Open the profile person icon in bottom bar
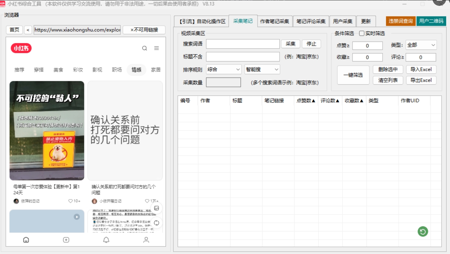This screenshot has width=450, height=254. 146,240
